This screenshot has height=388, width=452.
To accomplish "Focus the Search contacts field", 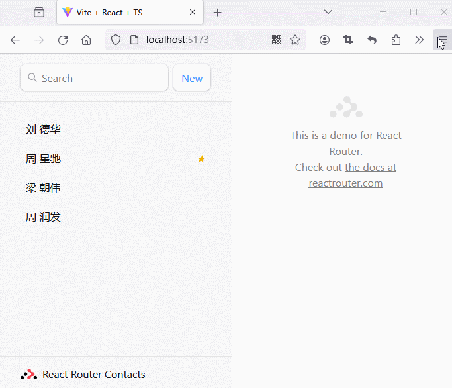I will tap(99, 78).
